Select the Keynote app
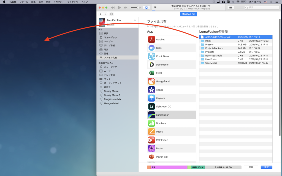 tap(171, 98)
